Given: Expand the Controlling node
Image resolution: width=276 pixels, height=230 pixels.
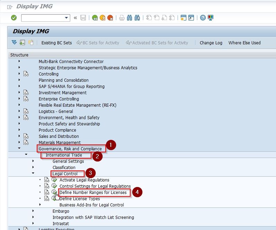Looking at the screenshot, I should click(x=19, y=74).
